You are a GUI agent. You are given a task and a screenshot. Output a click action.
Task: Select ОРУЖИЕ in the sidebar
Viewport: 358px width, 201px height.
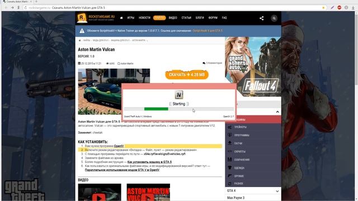pos(239,176)
